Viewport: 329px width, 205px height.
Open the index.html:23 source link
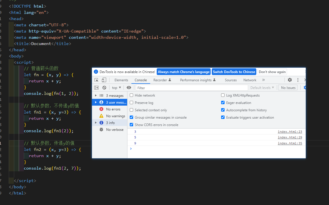tap(290, 132)
